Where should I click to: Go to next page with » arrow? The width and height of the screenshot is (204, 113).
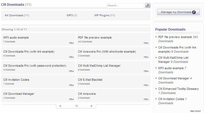pos(92,106)
